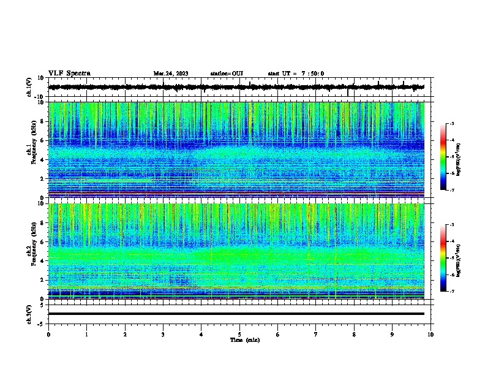Click time axis tick label "0"
Image resolution: width=485 pixels, height=375 pixels.
tap(48, 335)
